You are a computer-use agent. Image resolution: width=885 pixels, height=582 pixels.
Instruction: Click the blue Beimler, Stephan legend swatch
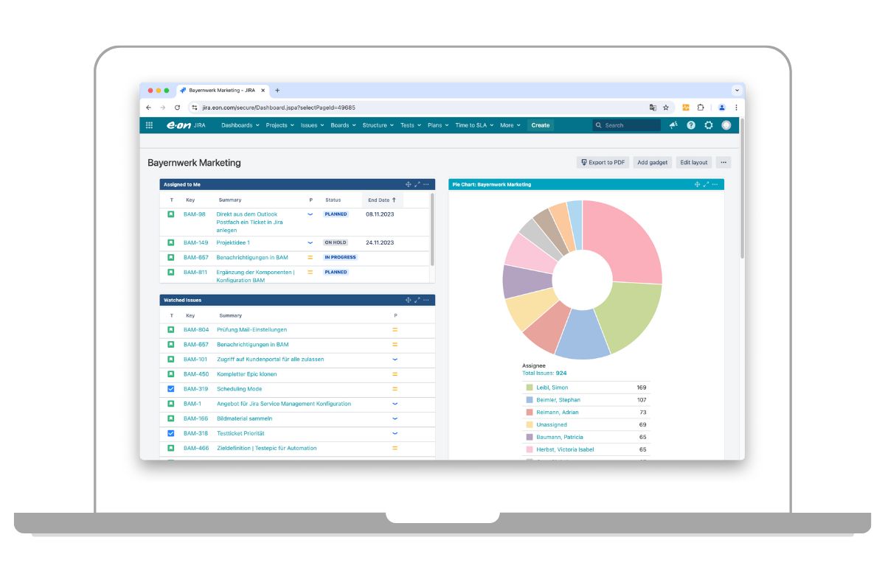(x=529, y=400)
